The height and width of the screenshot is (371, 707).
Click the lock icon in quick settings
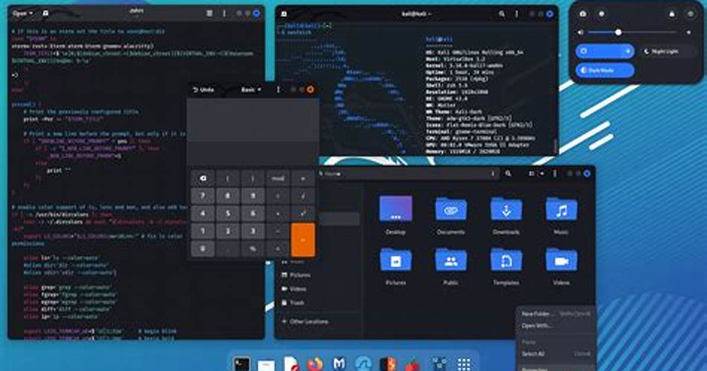pos(672,14)
